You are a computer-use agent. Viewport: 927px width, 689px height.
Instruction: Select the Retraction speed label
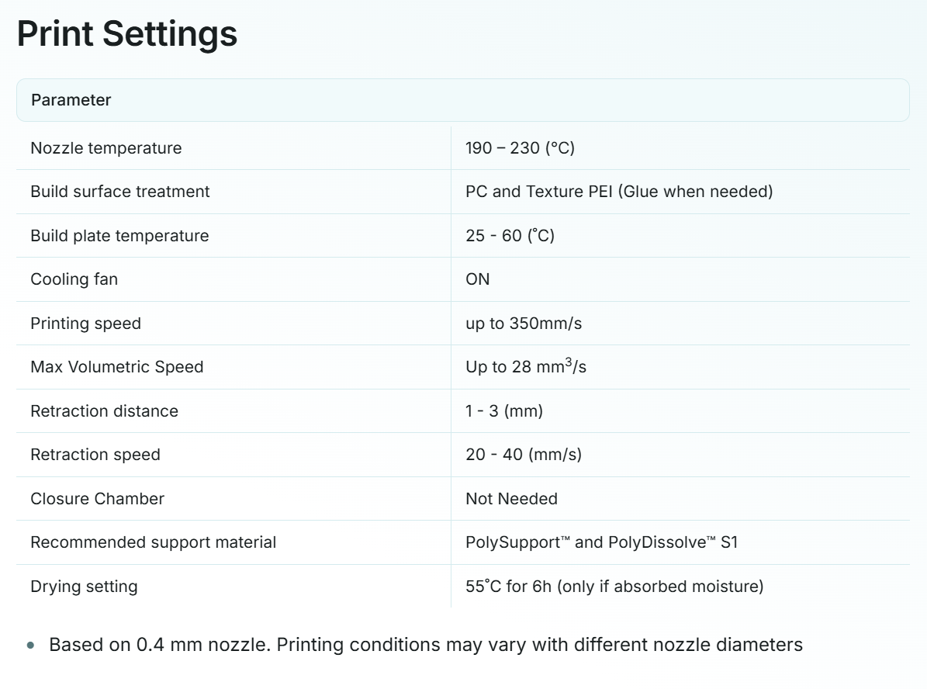95,455
